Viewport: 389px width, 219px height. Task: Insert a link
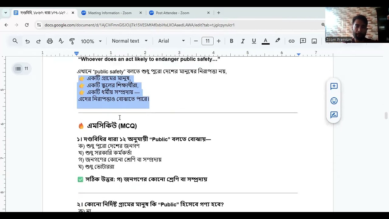coord(291,41)
